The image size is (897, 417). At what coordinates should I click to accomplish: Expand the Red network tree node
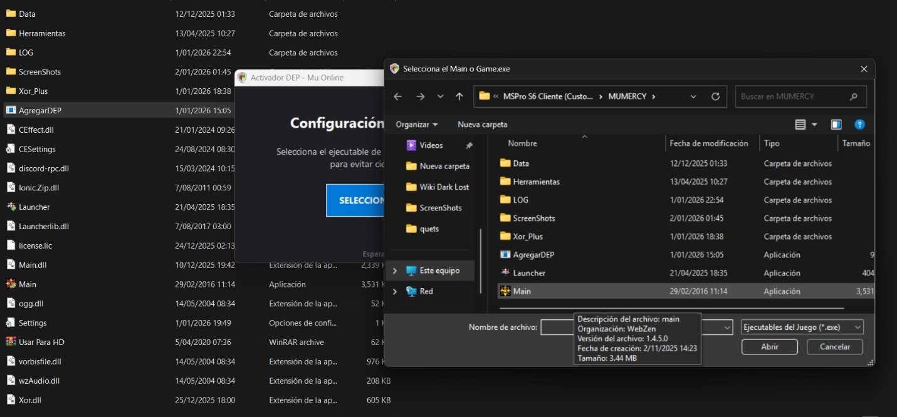pos(395,292)
